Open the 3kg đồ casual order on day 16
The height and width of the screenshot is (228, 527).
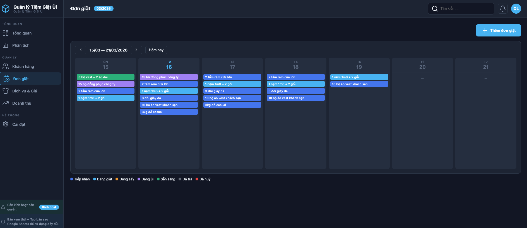click(169, 112)
